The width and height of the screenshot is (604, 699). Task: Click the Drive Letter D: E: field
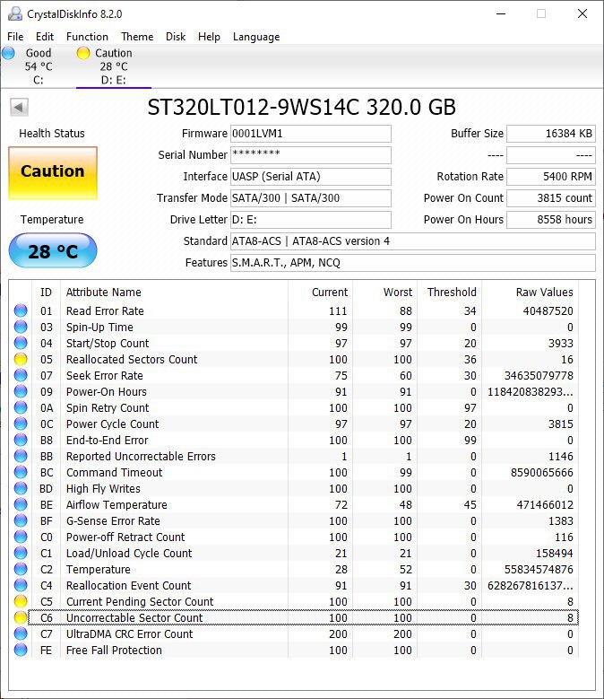311,219
